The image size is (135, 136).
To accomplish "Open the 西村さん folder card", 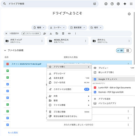I will tap(111, 41).
